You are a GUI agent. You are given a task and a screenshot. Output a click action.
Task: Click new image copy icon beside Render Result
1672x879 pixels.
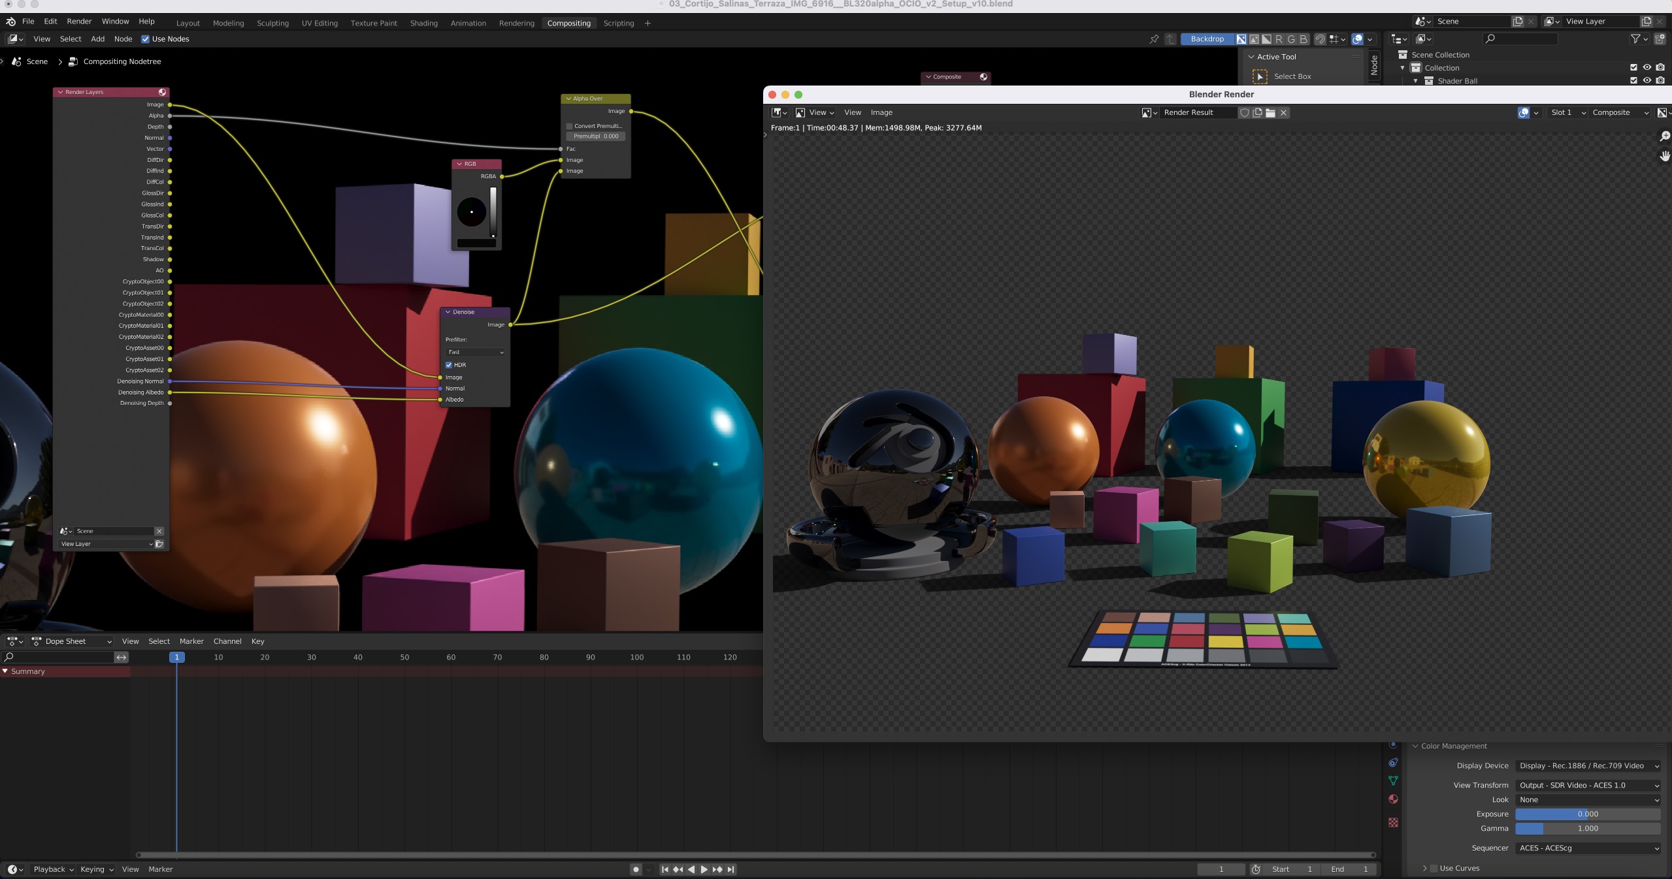[1257, 113]
